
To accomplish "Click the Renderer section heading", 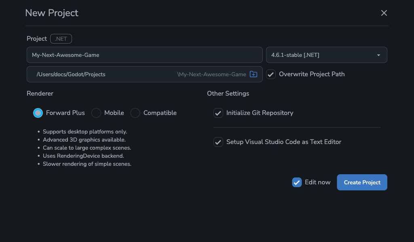I will 40,93.
